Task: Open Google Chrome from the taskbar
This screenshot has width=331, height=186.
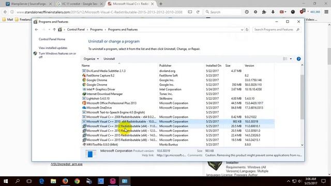Action: pos(77,181)
